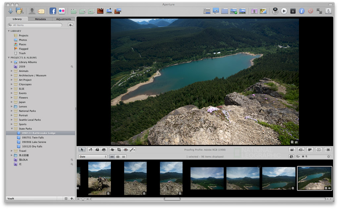Collapse the State Parks folder
Image resolution: width=339 pixels, height=209 pixels.
pyautogui.click(x=12, y=129)
